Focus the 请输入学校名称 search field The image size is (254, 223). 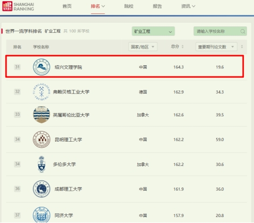[220, 31]
